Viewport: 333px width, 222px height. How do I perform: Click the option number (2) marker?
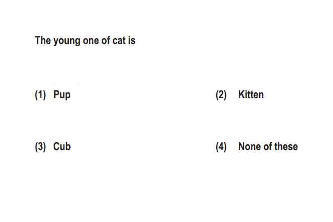pyautogui.click(x=221, y=95)
